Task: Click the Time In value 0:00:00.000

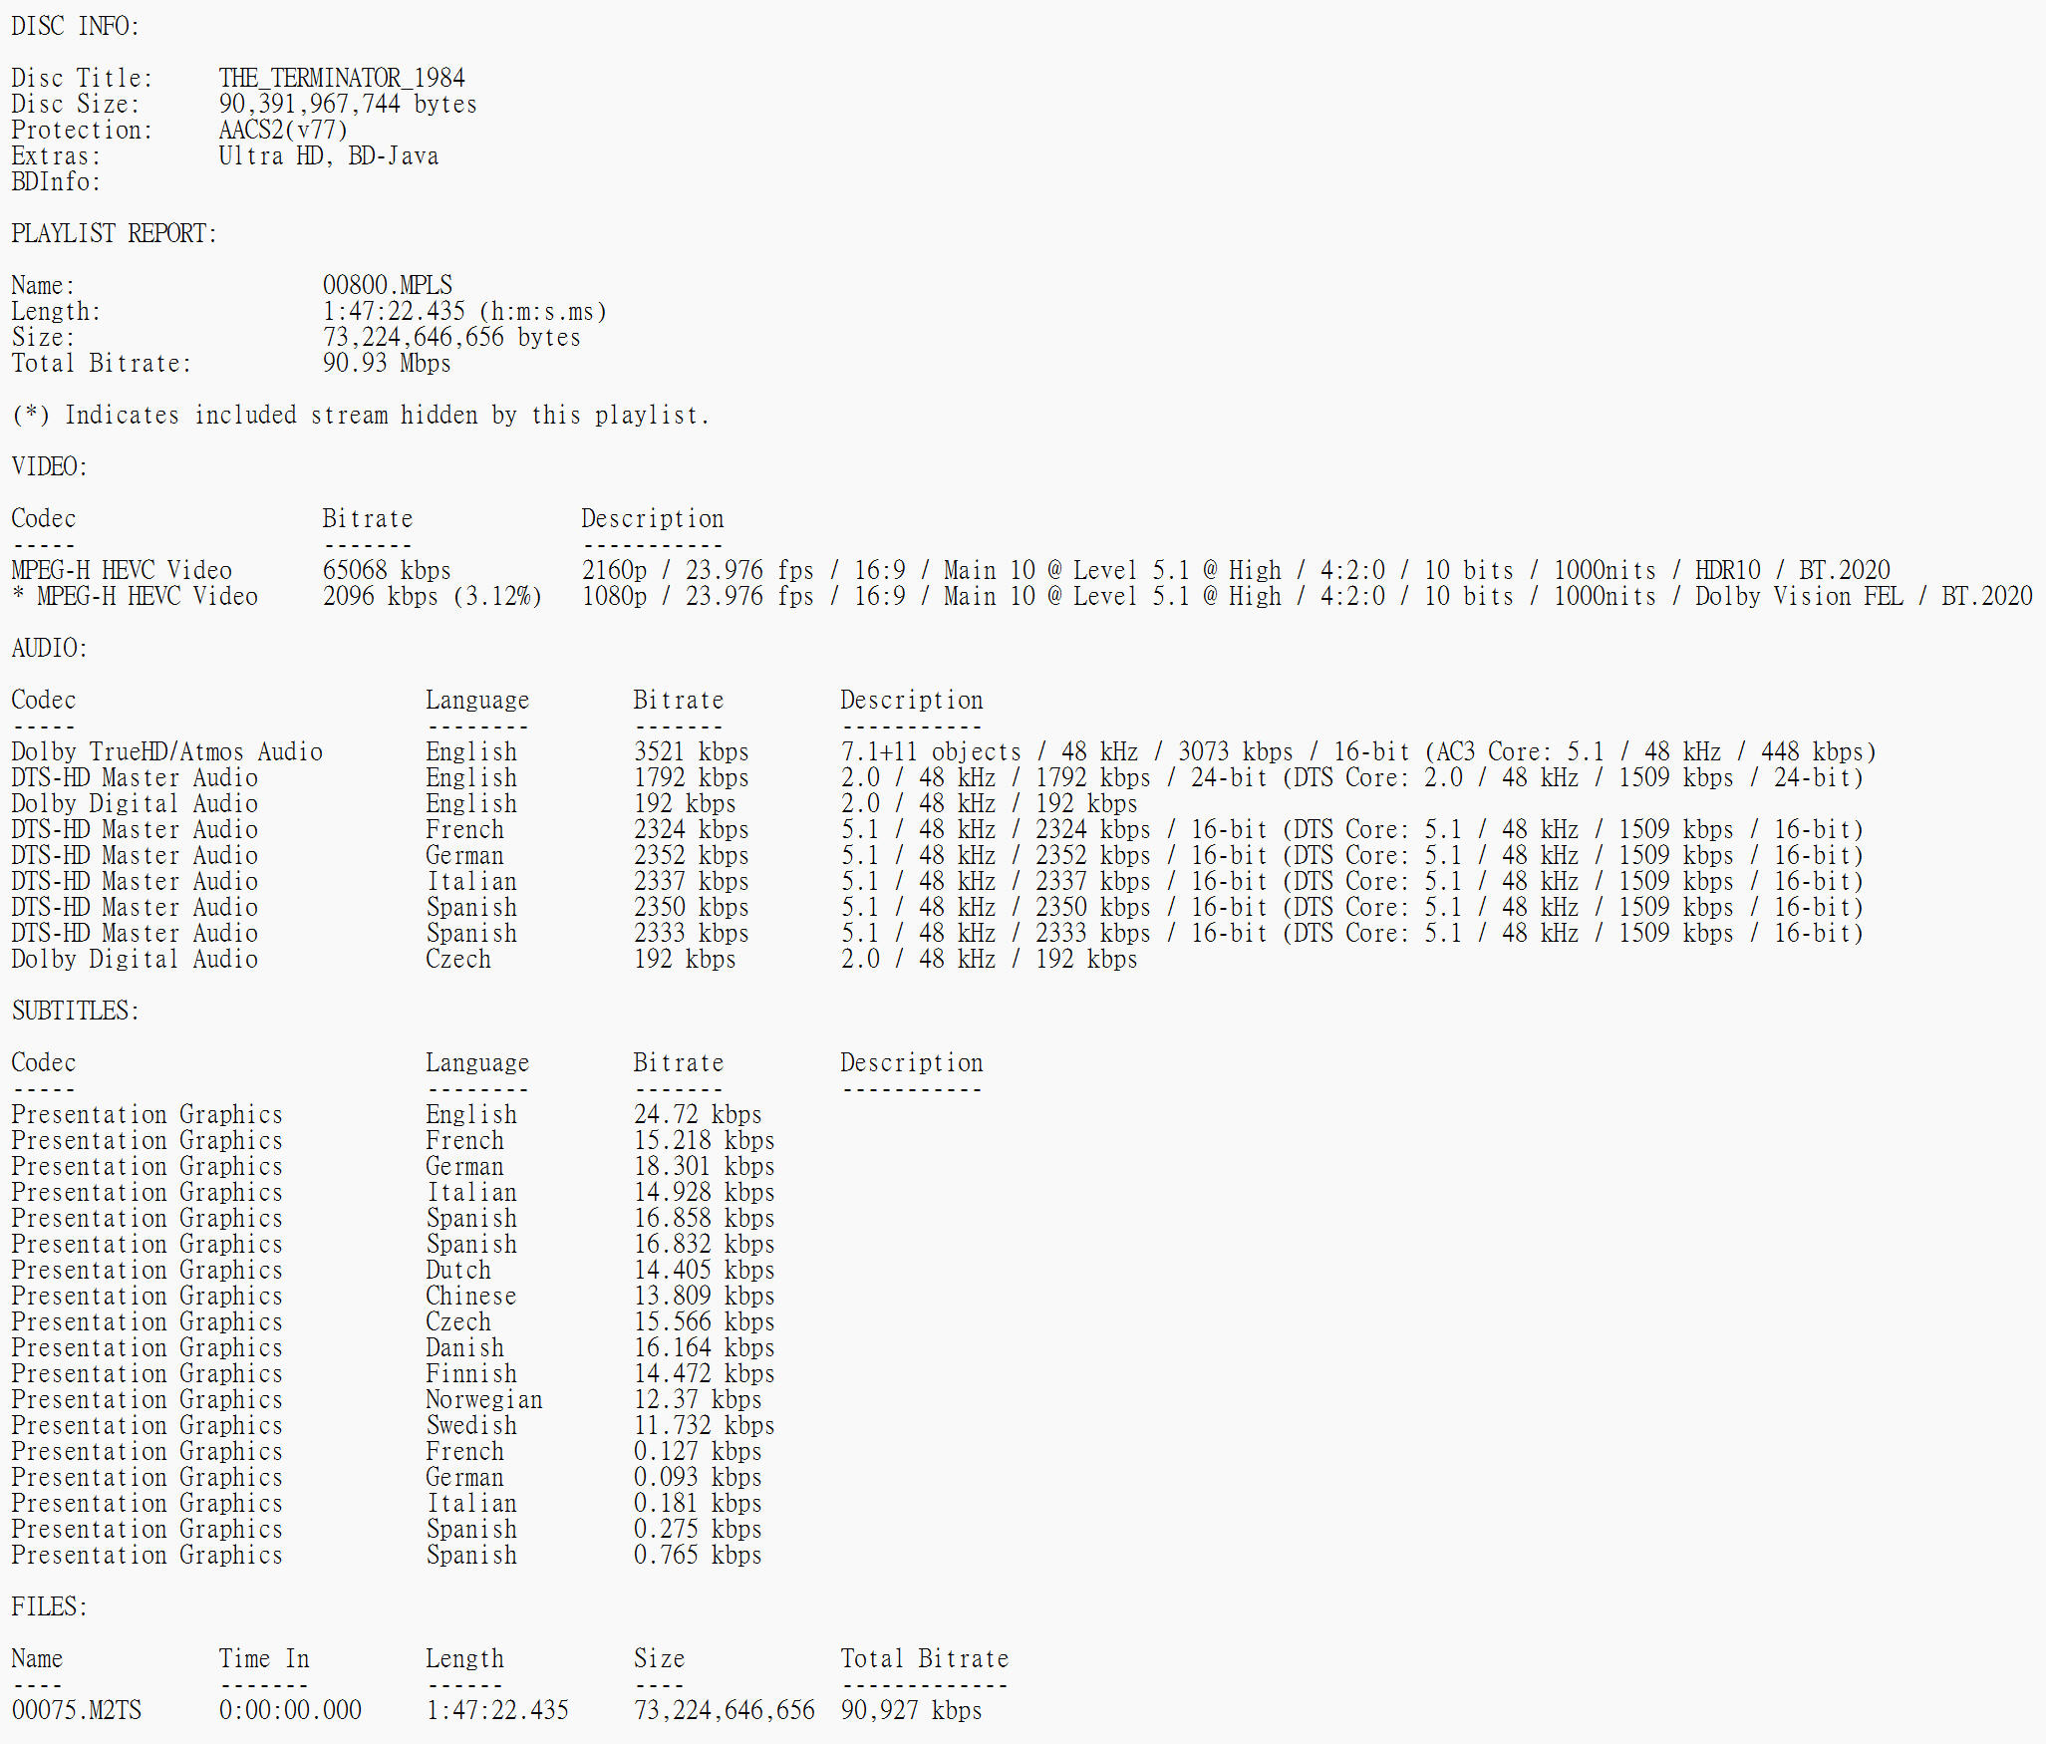Action: point(290,1710)
